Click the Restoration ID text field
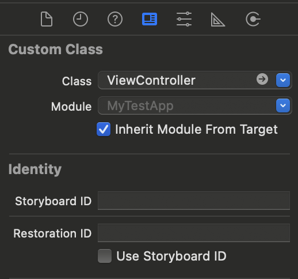The height and width of the screenshot is (279, 298). (x=194, y=233)
